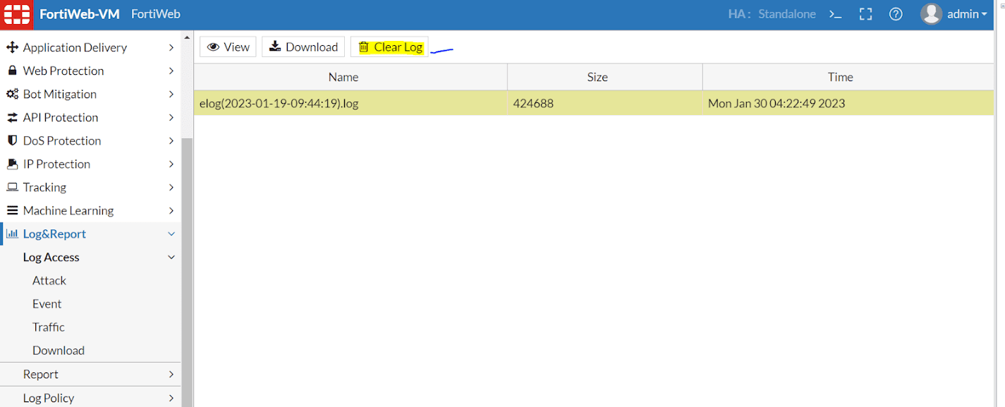1005x407 pixels.
Task: Expand the Report submenu chevron
Action: point(171,375)
